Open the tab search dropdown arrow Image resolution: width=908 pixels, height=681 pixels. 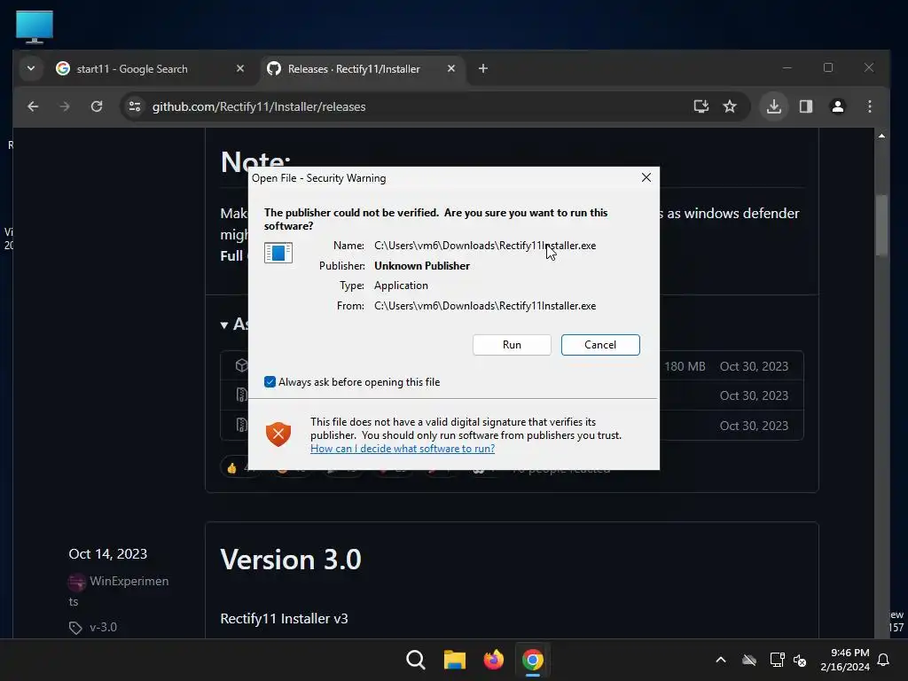pyautogui.click(x=31, y=68)
